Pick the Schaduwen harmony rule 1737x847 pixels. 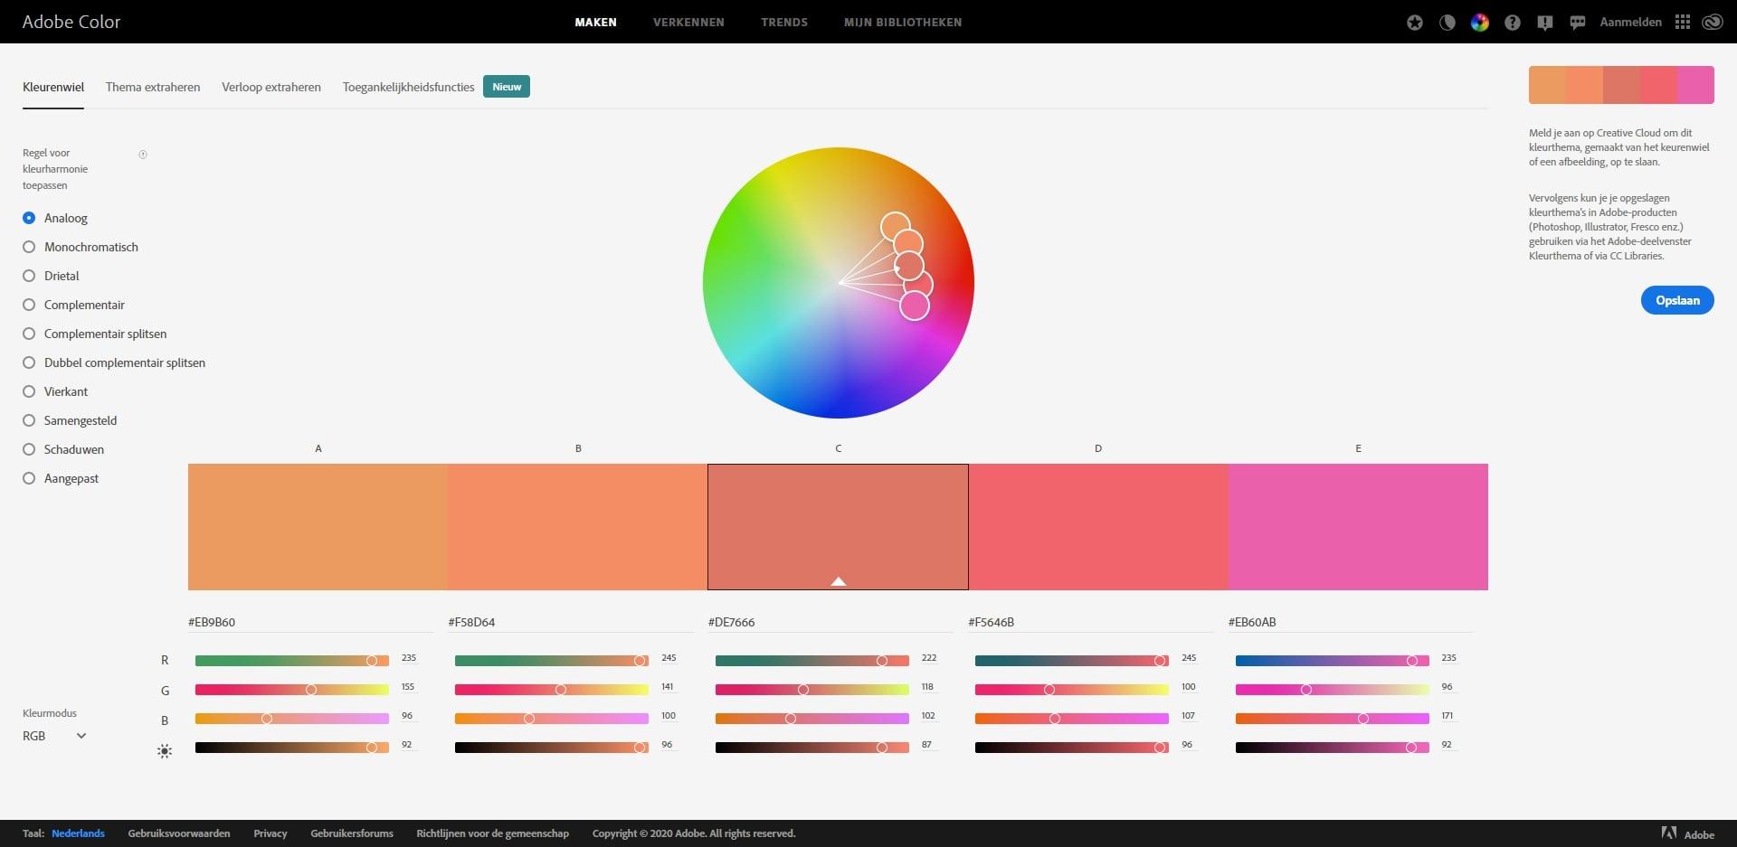click(63, 449)
